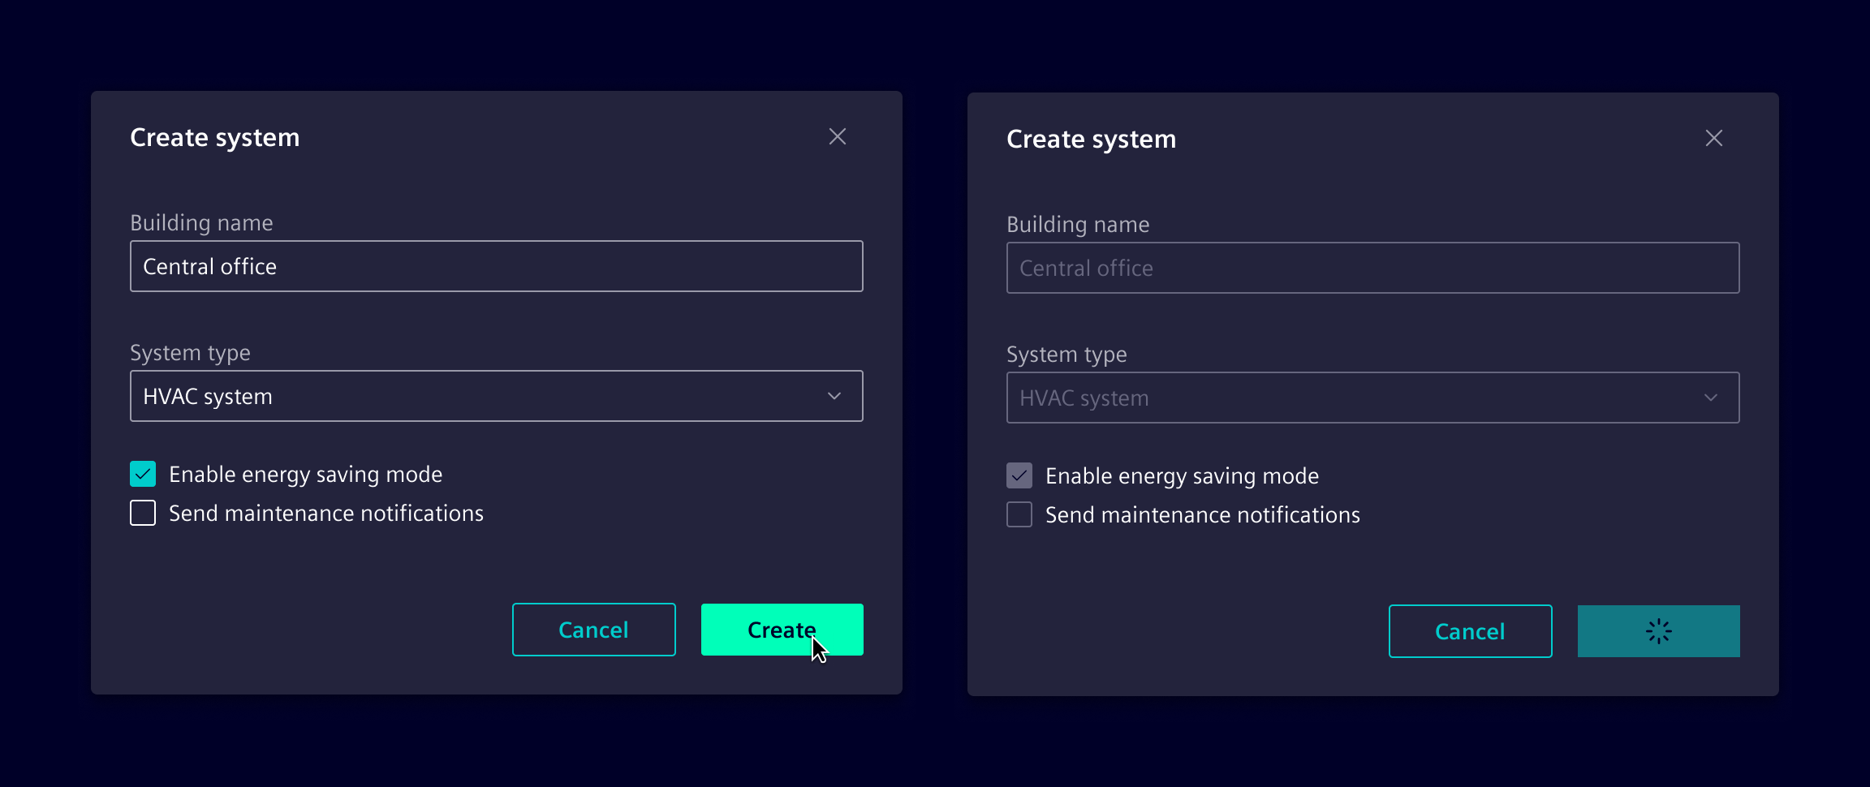This screenshot has width=1870, height=787.
Task: Expand the System type selector under left dialog
Action: point(495,396)
